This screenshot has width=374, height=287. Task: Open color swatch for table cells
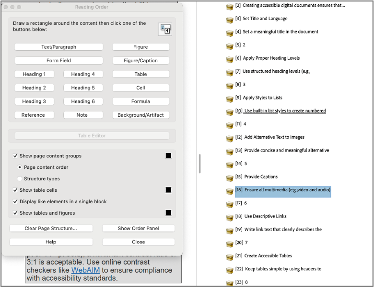168,190
